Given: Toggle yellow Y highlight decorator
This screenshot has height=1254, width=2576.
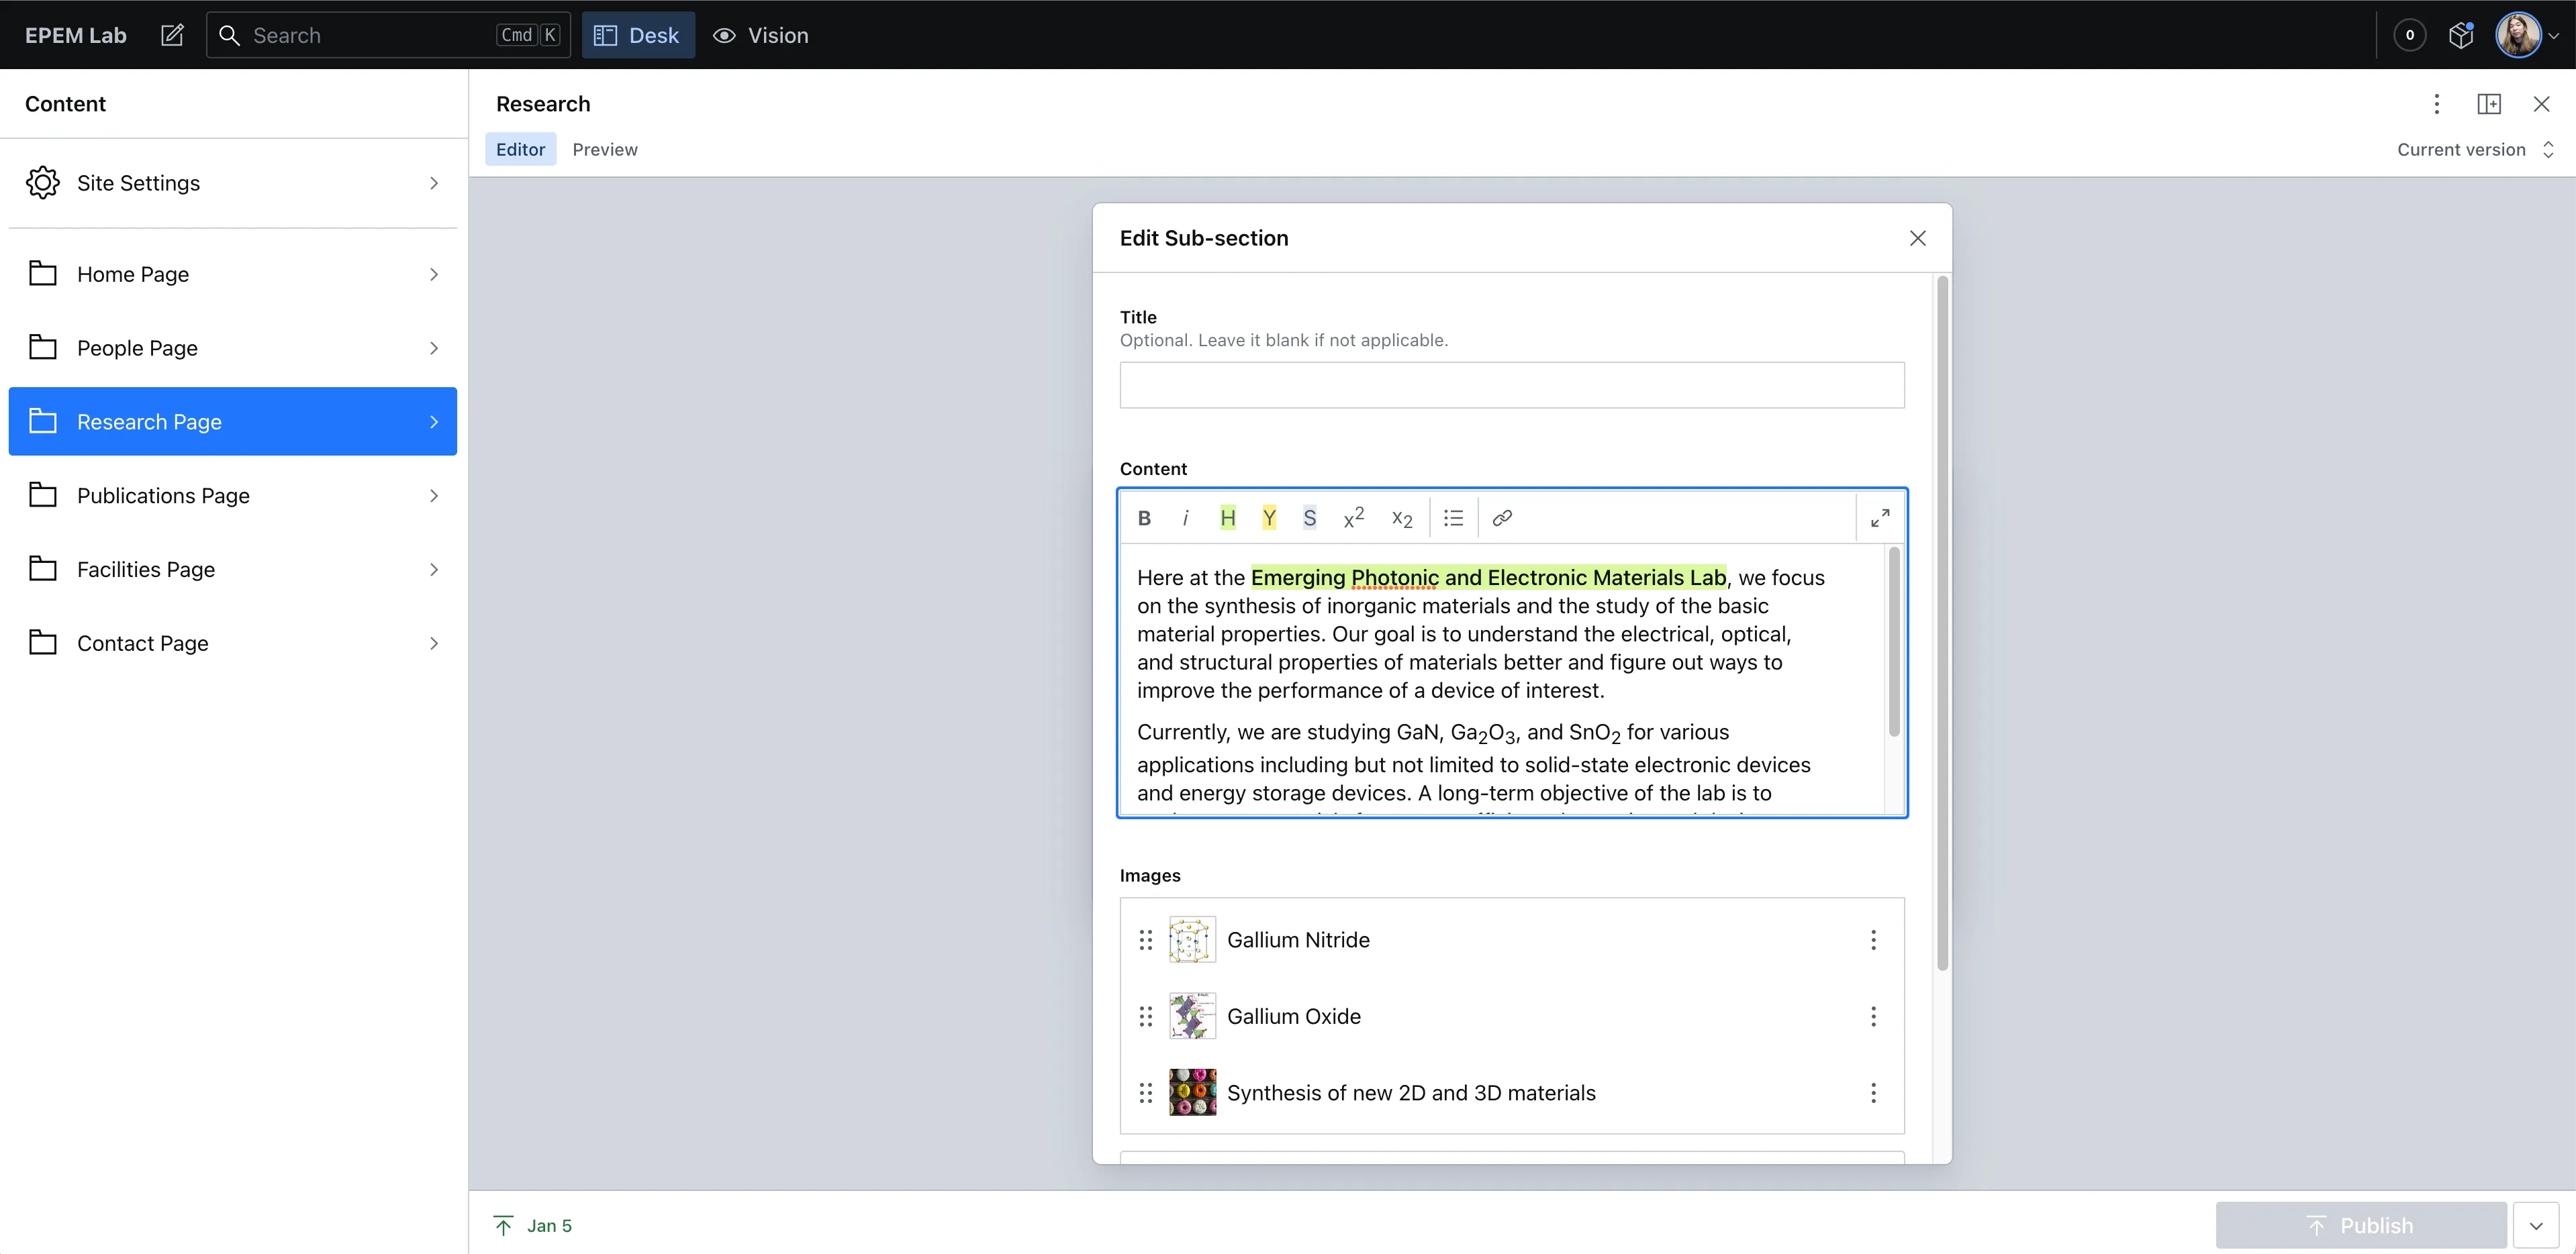Looking at the screenshot, I should 1268,517.
